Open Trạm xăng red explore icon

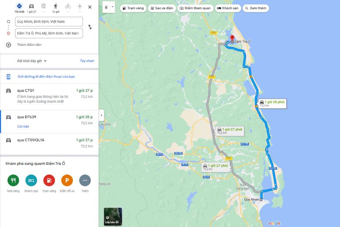click(x=49, y=180)
